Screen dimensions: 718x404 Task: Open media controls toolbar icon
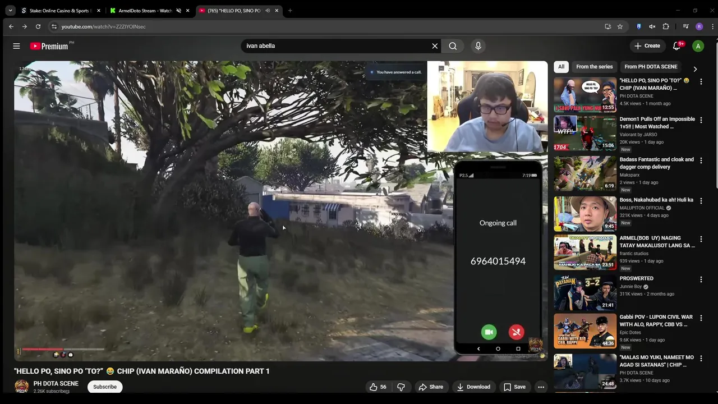tap(685, 26)
